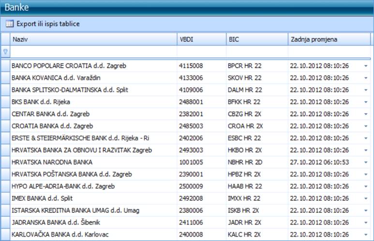The width and height of the screenshot is (374, 241).
Task: Click VBDI value 4115008
Action: (191, 66)
